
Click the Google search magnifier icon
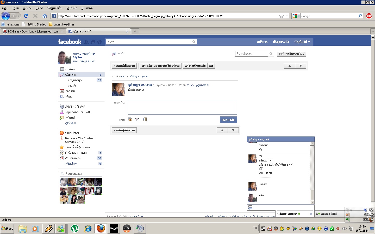(360, 16)
